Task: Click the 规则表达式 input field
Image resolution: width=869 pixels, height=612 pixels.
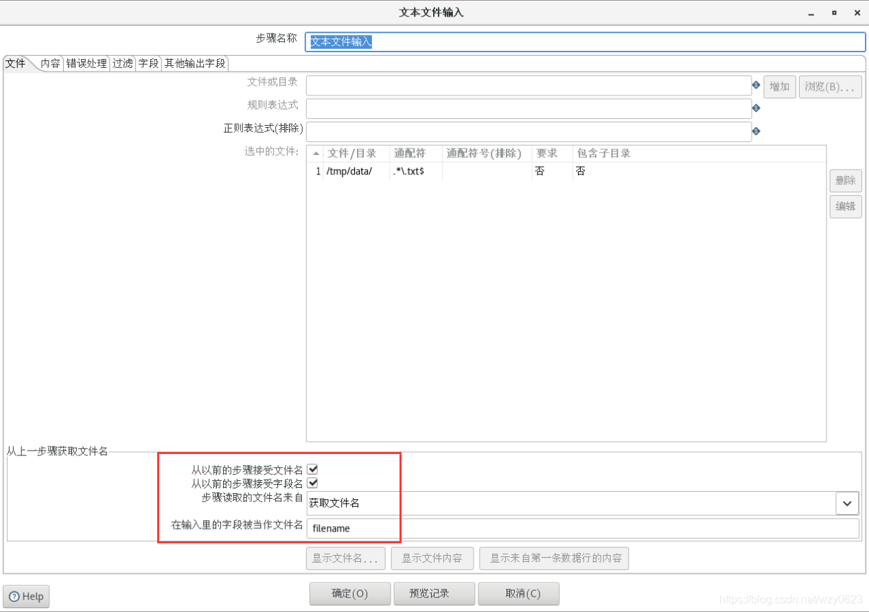Action: (x=529, y=109)
